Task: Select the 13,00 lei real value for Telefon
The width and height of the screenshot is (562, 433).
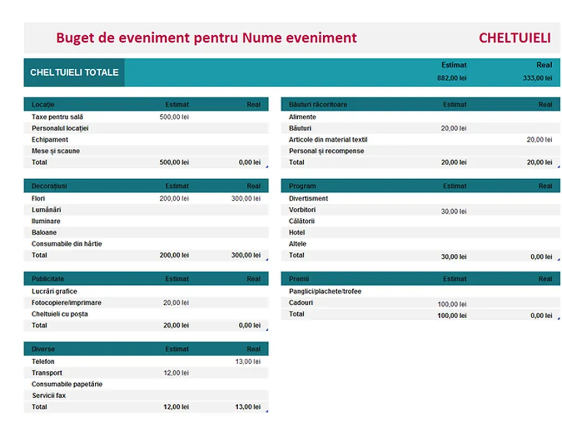Action: click(x=249, y=361)
